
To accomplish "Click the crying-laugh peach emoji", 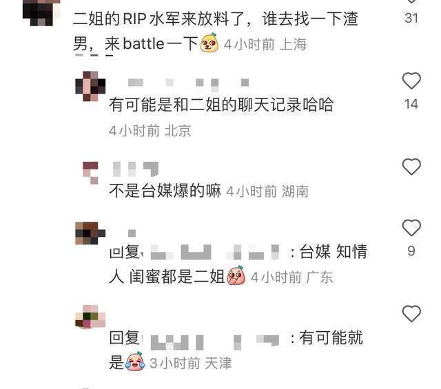I will point(135,361).
